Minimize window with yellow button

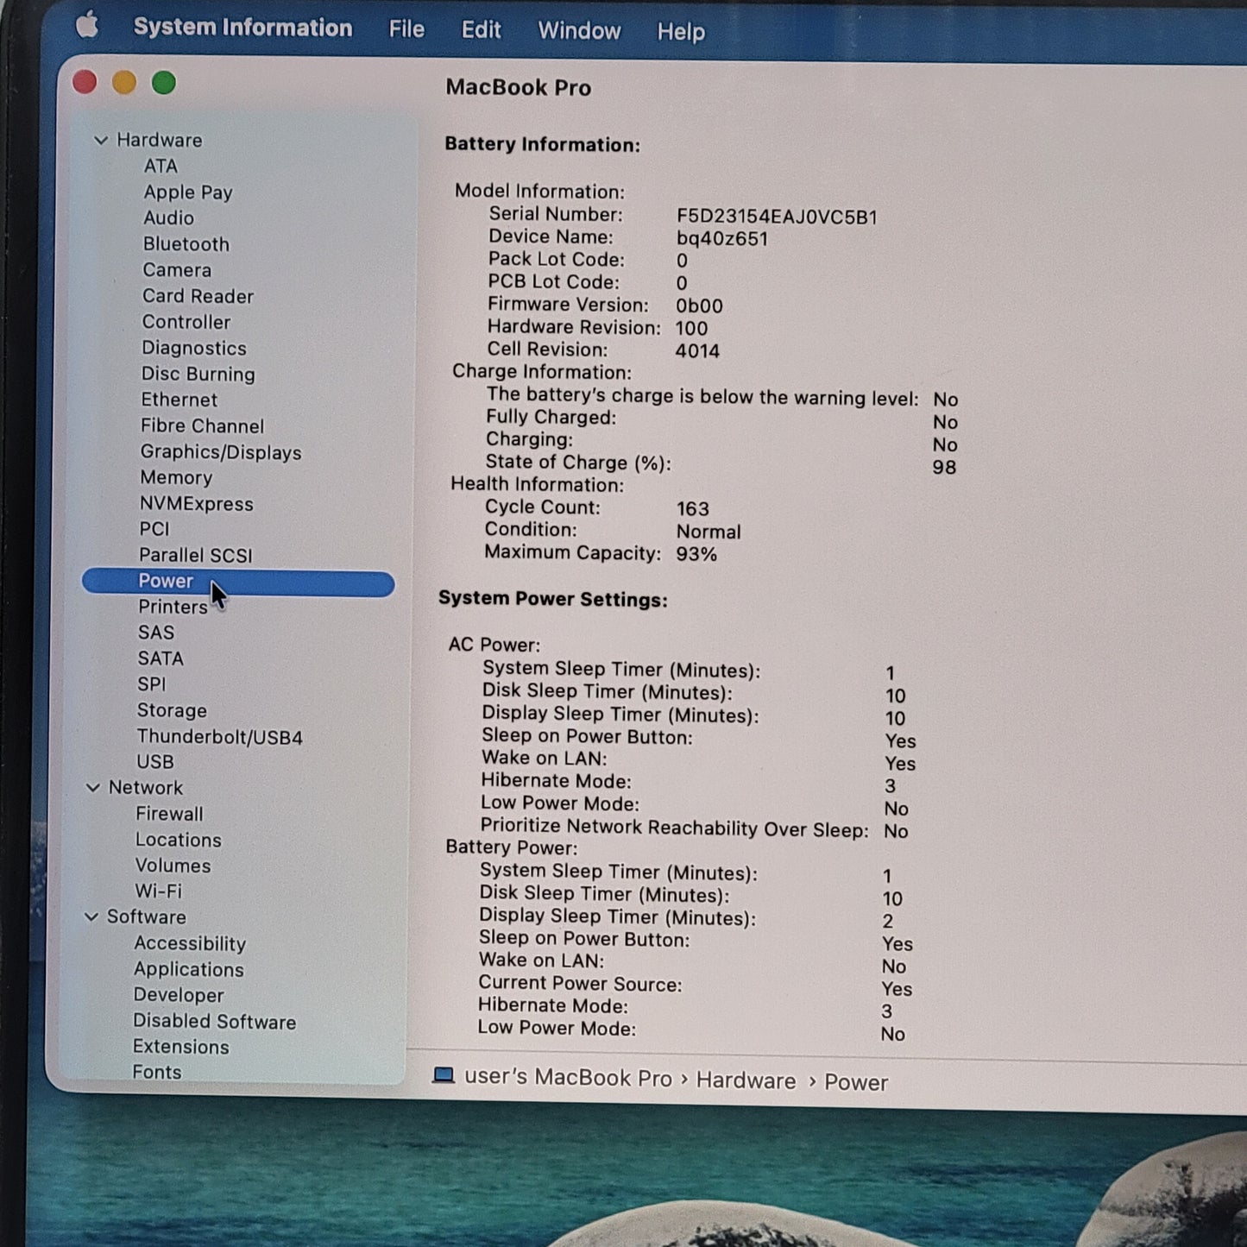124,82
